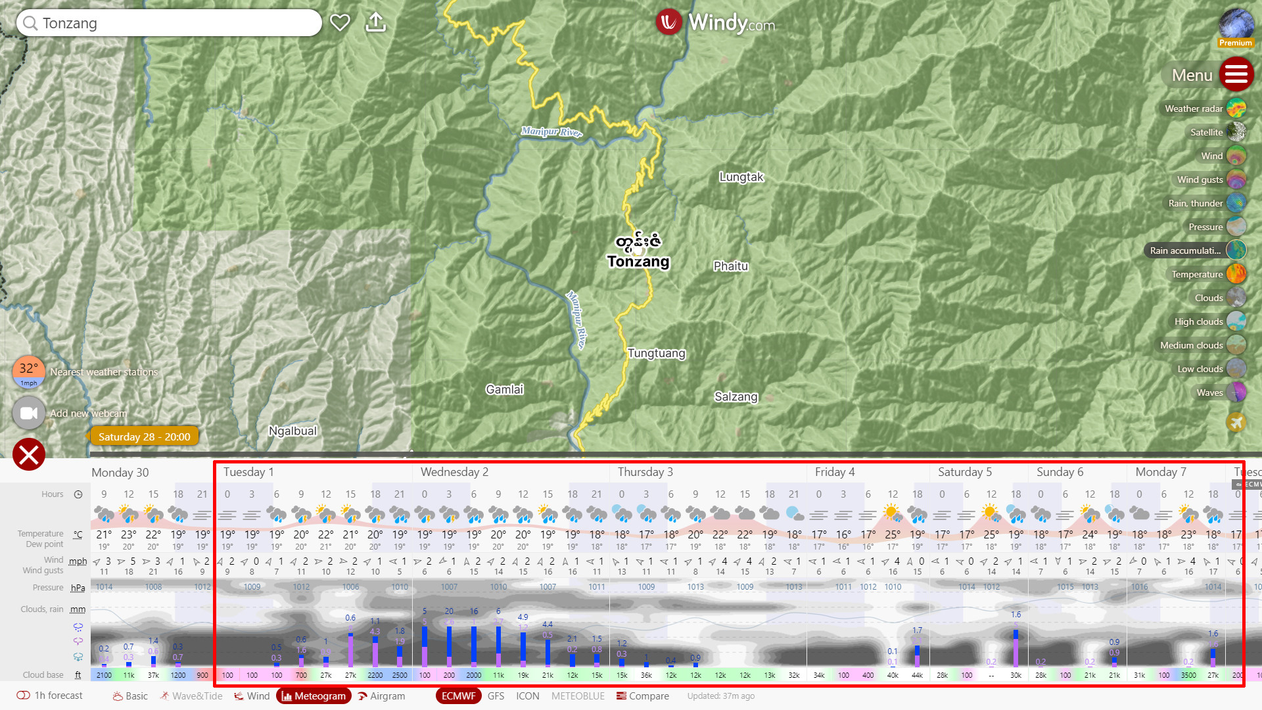This screenshot has width=1262, height=710.
Task: Open nearest weather stations 32° badge
Action: pos(29,373)
